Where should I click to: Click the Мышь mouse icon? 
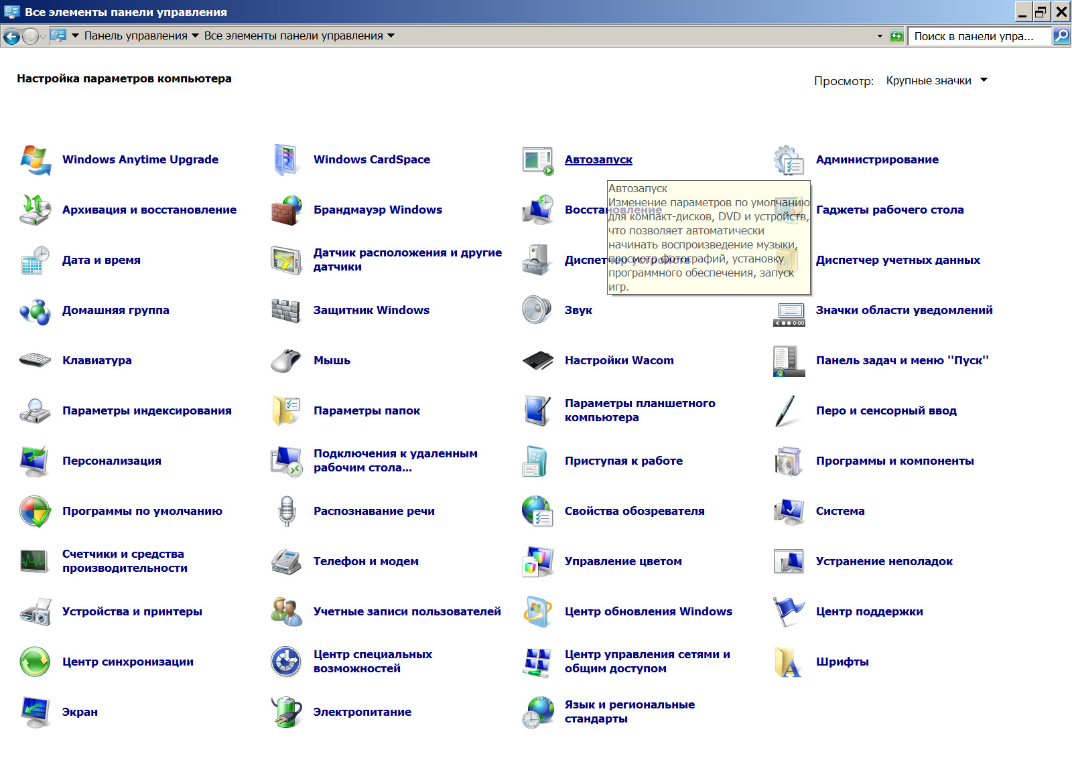coord(286,361)
